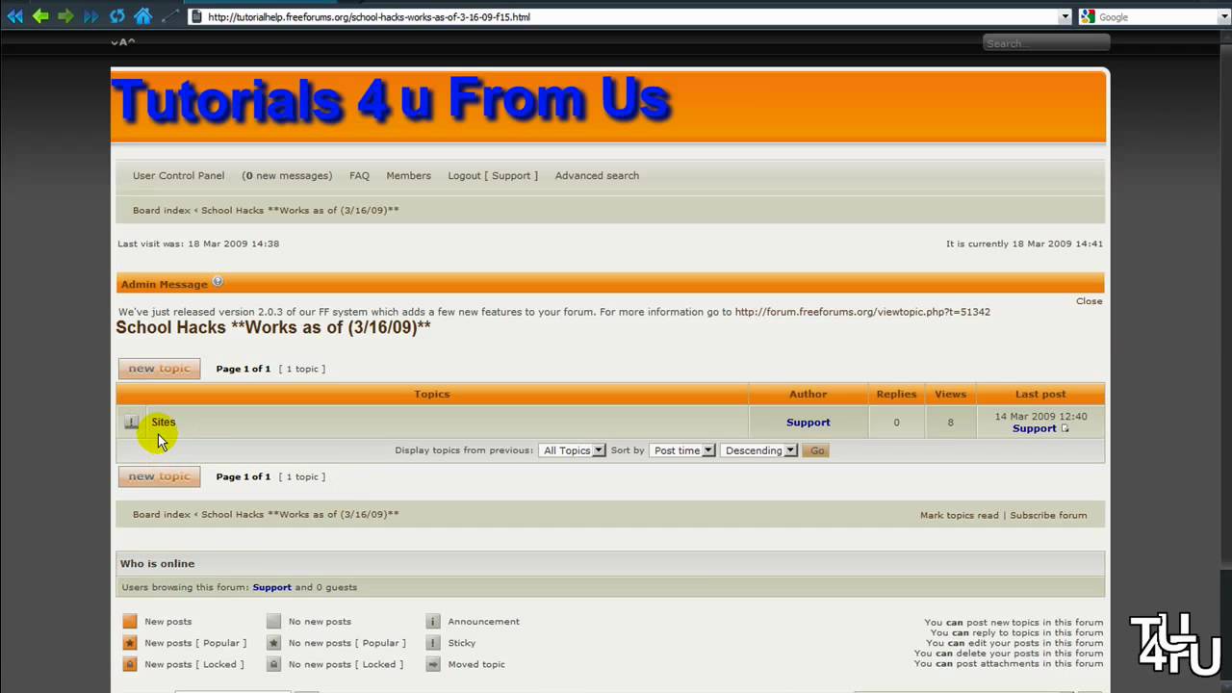1232x693 pixels.
Task: Click the fast-forward double-arrow icon
Action: [x=90, y=16]
